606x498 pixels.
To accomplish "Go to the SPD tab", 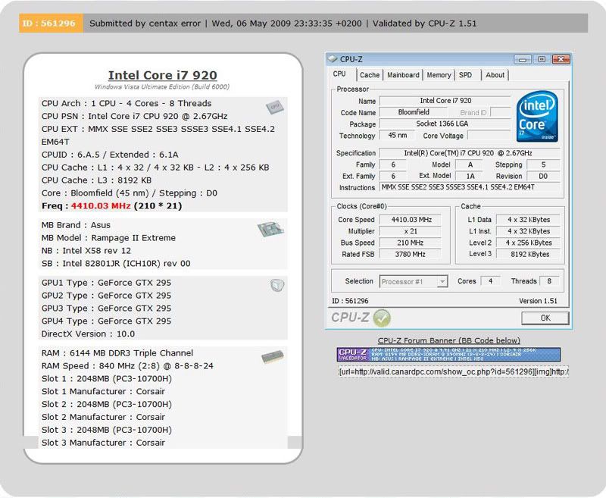I will 465,75.
